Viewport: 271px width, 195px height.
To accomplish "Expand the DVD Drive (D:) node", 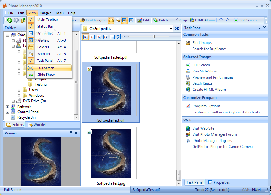I will coord(13,101).
